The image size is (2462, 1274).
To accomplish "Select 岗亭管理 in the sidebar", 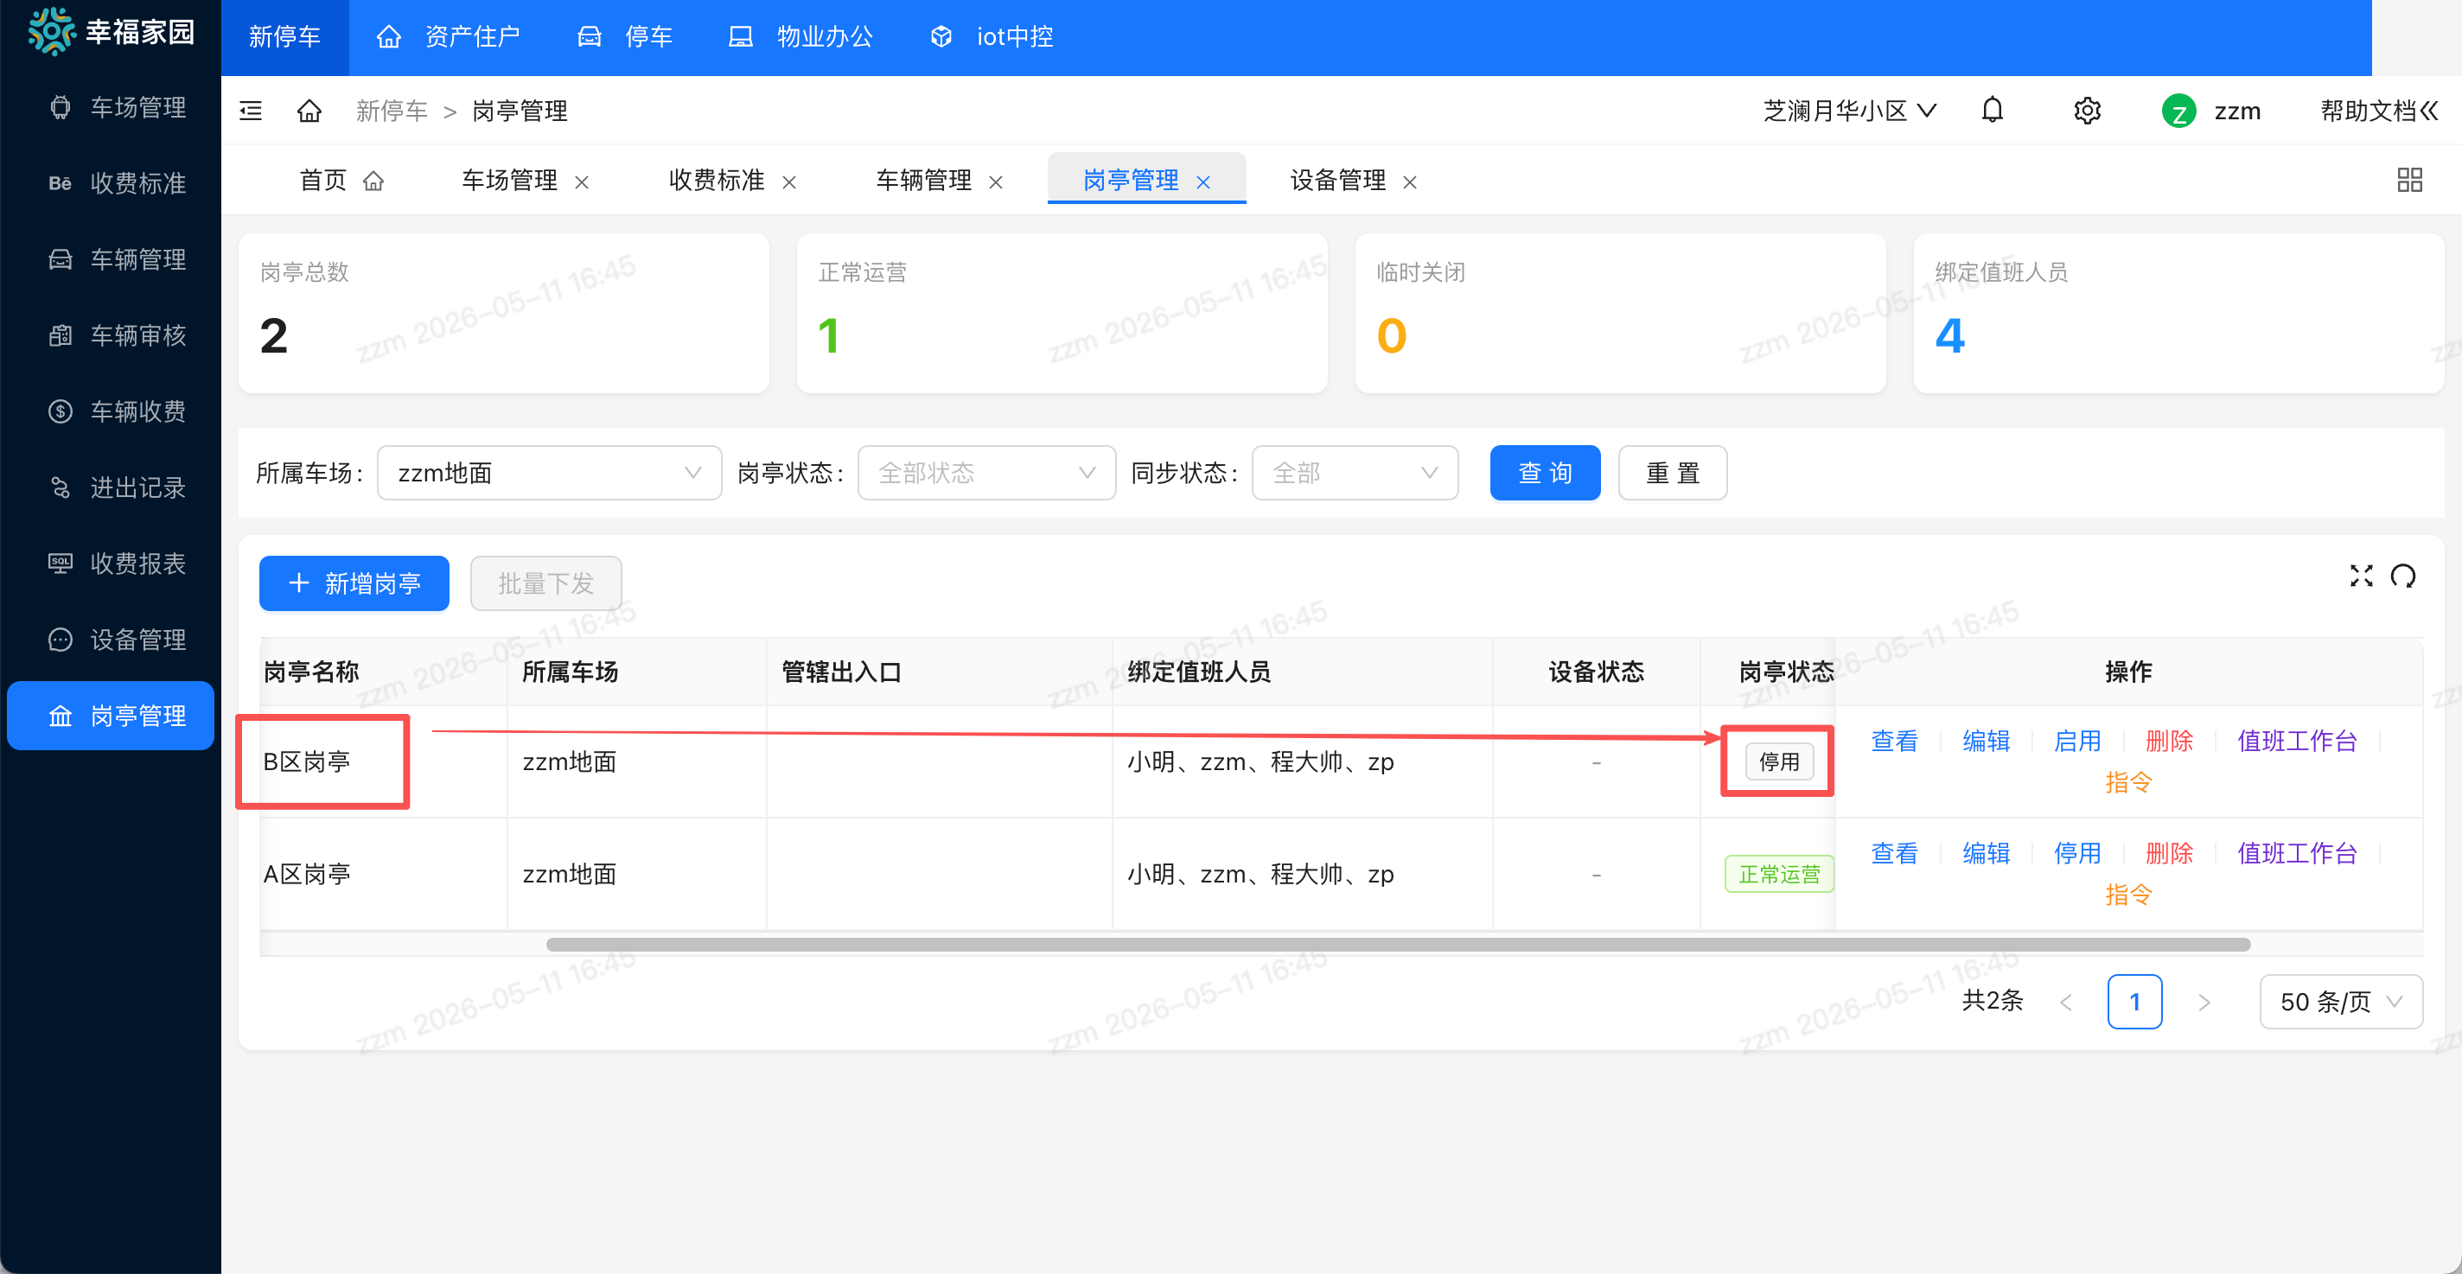I will pos(111,716).
